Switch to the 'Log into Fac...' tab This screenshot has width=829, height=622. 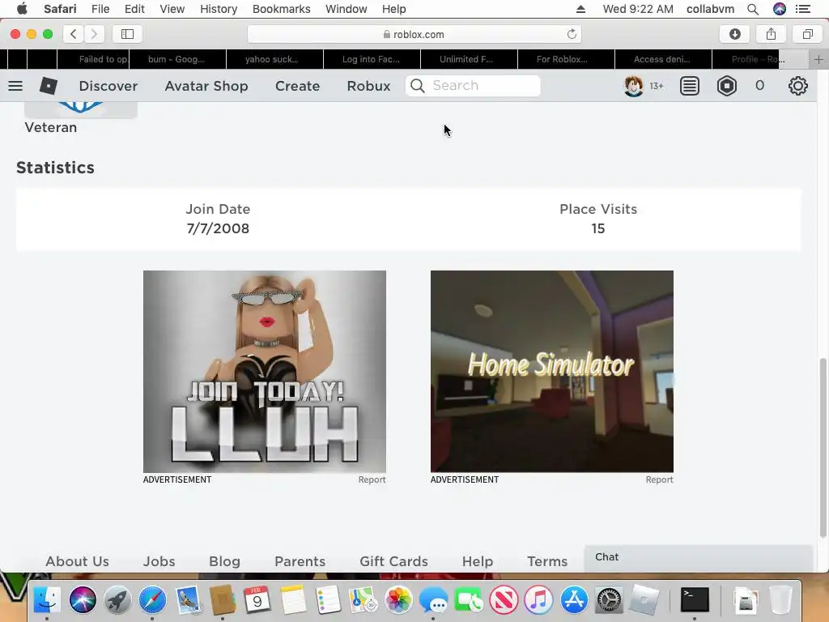click(x=372, y=59)
